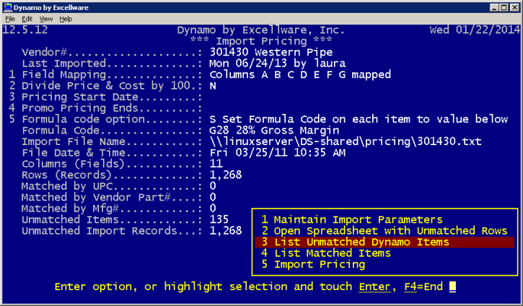Maximize the Dynamo window
This screenshot has height=306, width=523.
(504, 7)
